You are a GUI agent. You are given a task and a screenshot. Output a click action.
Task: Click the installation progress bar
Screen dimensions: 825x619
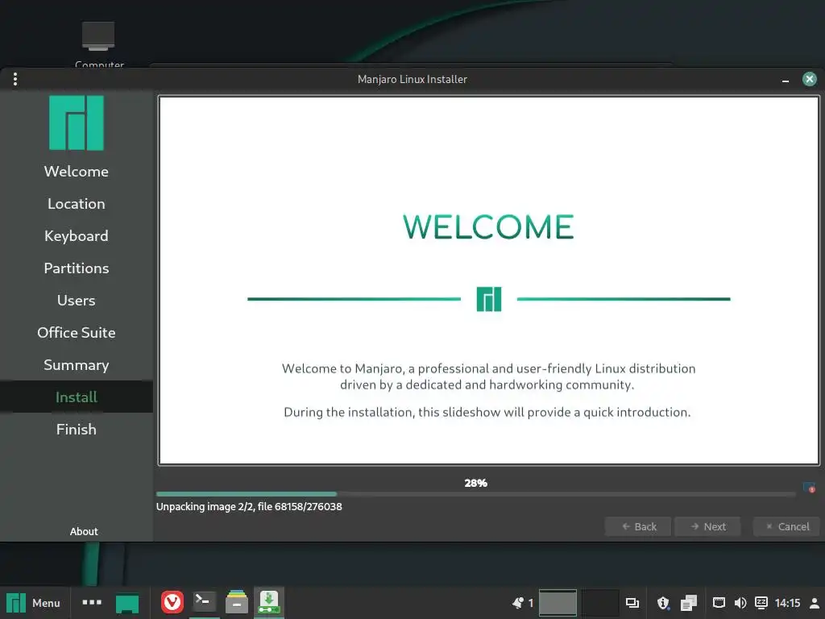476,494
